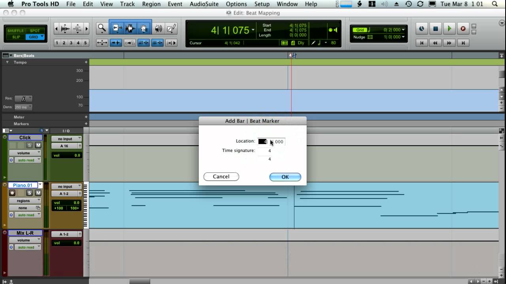Recall zoom preset 1
The width and height of the screenshot is (506, 284).
(x=57, y=43)
